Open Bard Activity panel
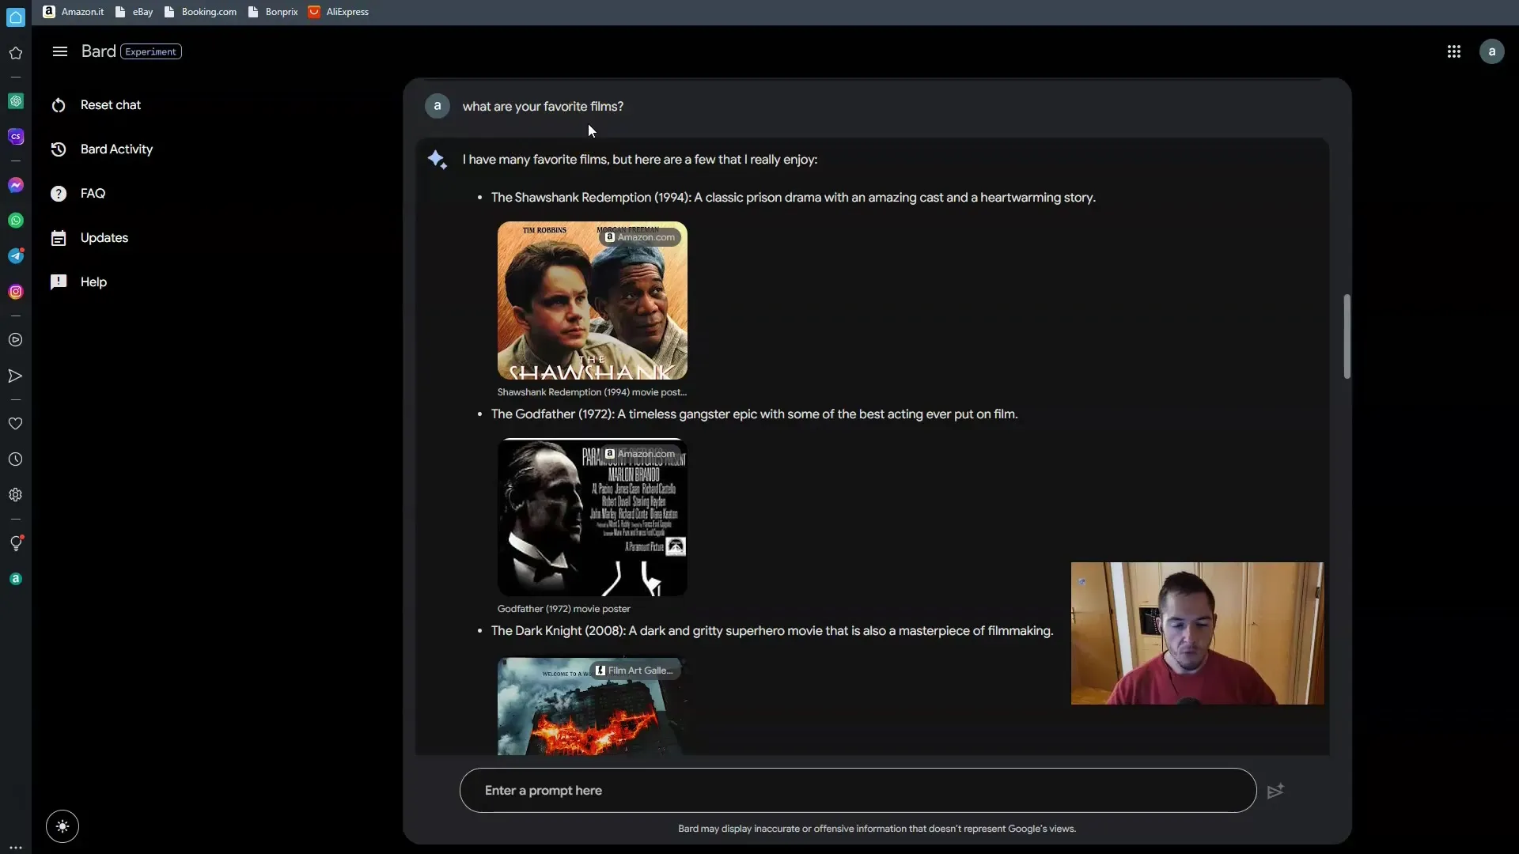1519x854 pixels. tap(116, 148)
